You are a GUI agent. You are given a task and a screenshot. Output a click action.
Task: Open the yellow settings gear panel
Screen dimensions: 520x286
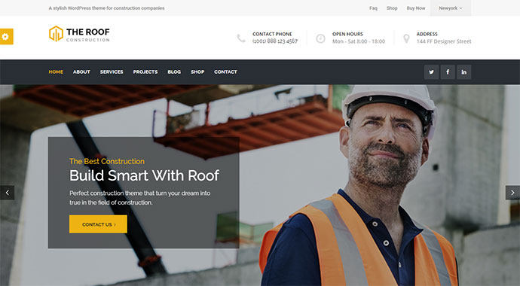point(6,36)
